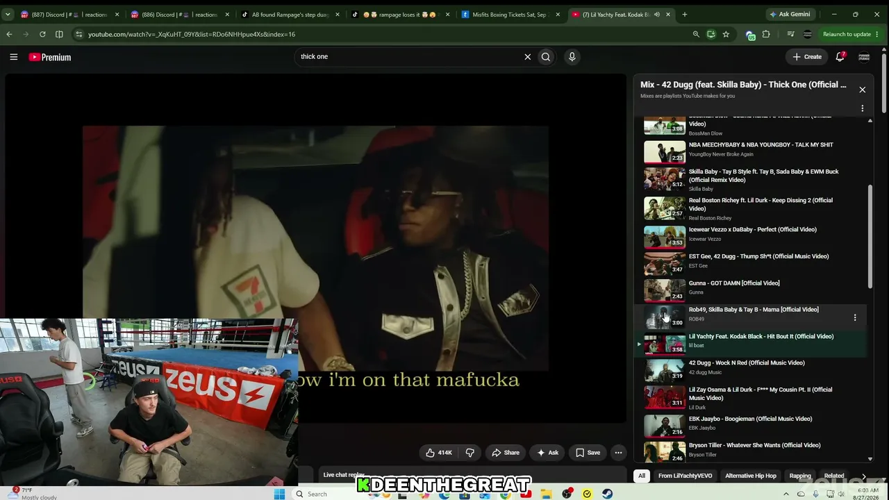Image resolution: width=889 pixels, height=500 pixels.
Task: Play NBA Meechybaby 'Talk My Shit' thumbnail
Action: coord(665,151)
